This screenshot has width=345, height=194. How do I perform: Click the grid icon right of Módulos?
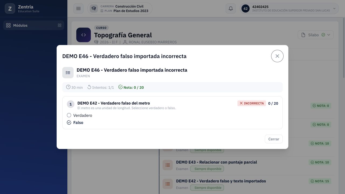[60, 25]
